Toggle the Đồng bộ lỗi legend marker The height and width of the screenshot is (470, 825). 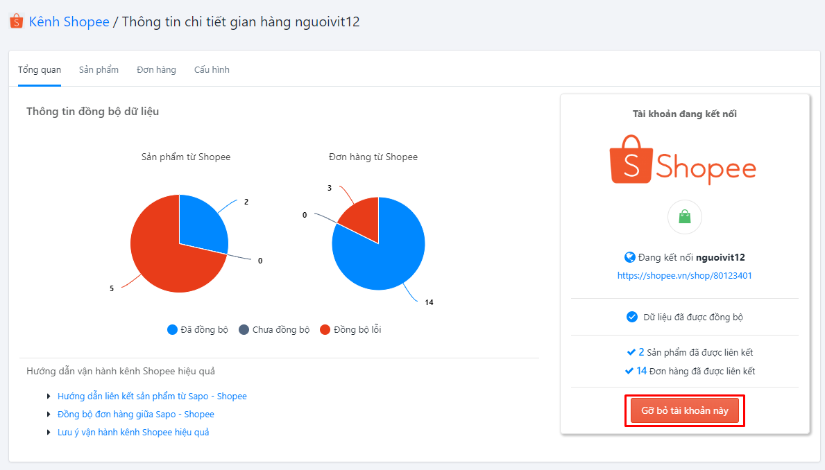point(325,330)
